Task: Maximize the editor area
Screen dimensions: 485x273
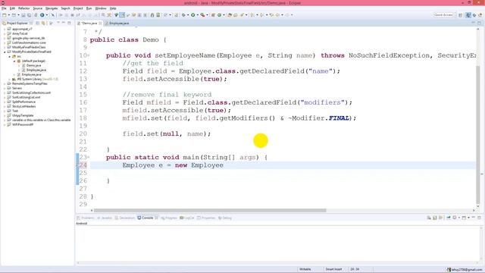Action: pyautogui.click(x=479, y=23)
